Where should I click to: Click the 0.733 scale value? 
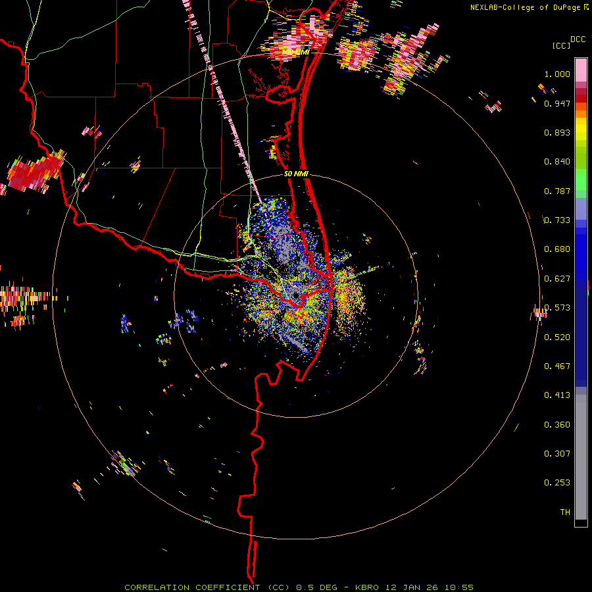[x=557, y=220]
